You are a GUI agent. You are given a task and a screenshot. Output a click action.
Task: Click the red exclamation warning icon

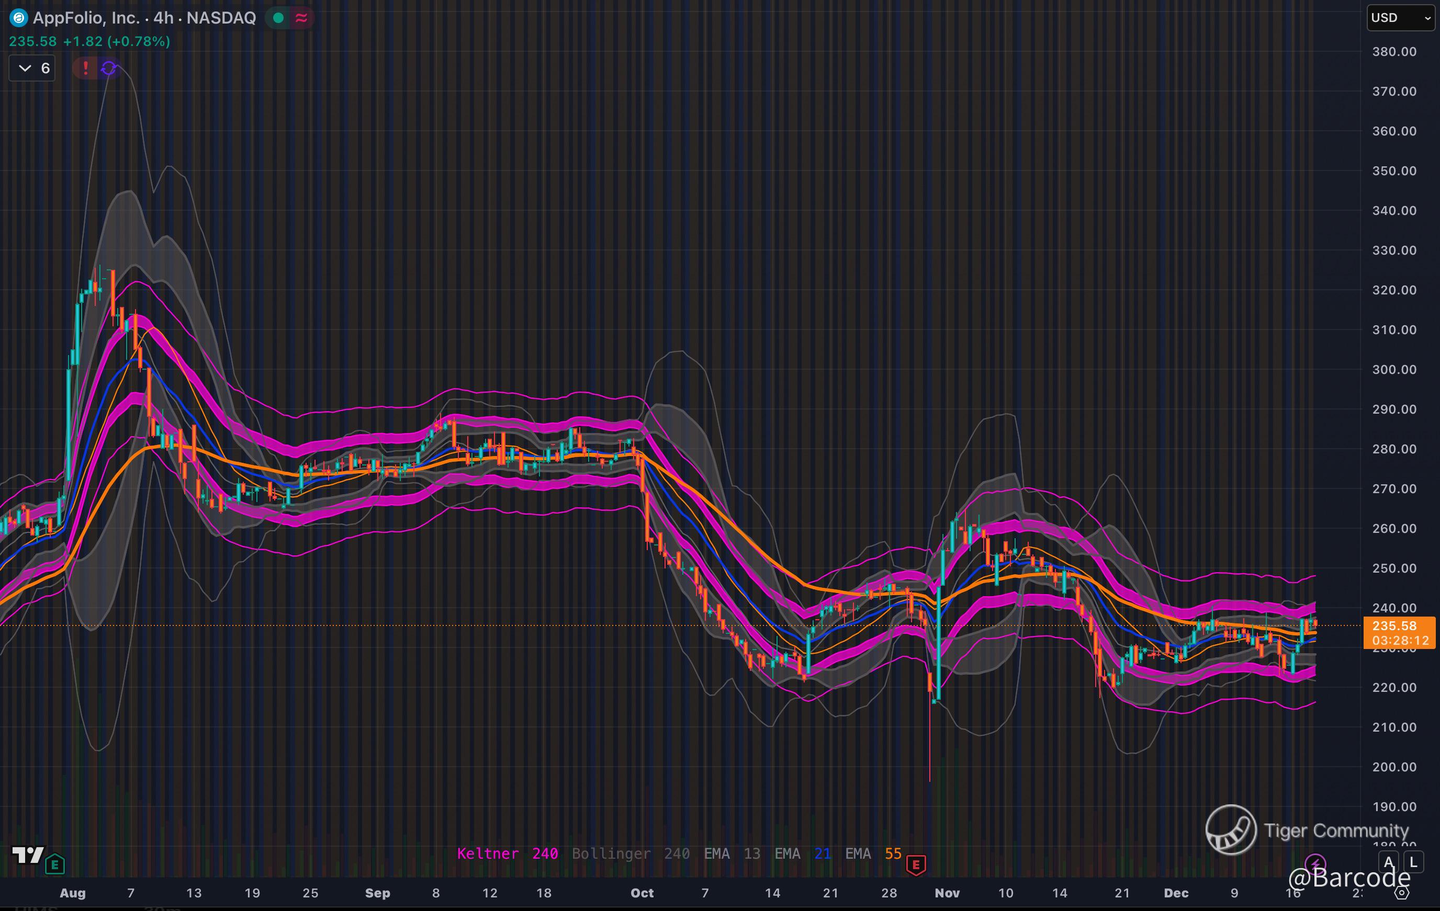[85, 68]
